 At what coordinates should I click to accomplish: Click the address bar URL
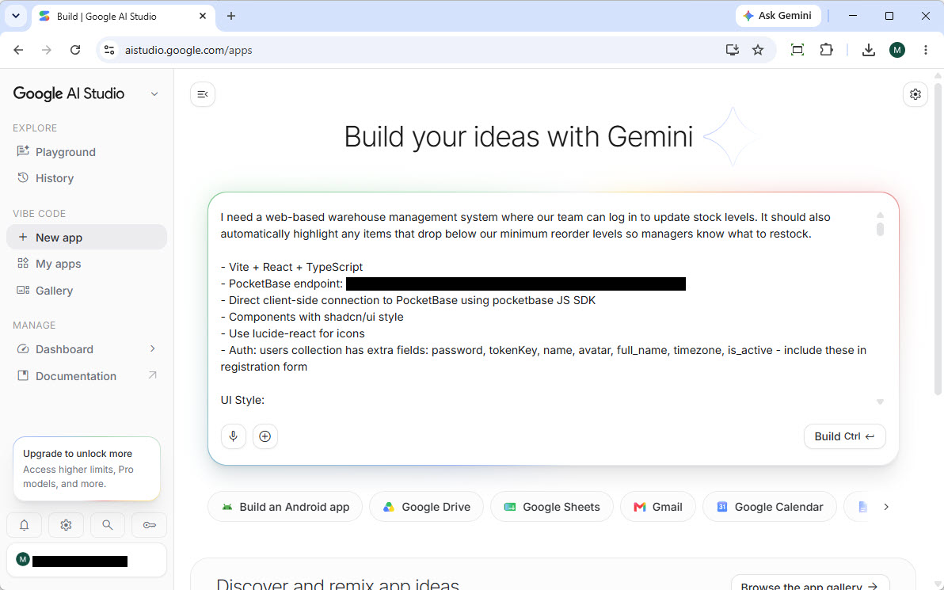click(188, 50)
